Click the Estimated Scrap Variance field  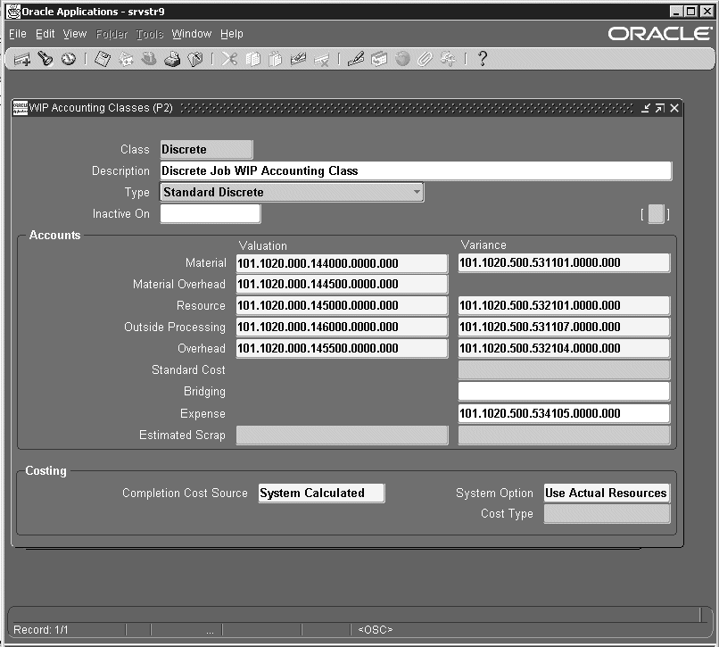[x=564, y=435]
